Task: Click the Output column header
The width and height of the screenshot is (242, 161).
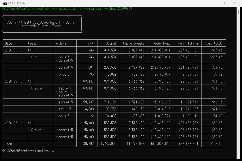Action: 111,43
